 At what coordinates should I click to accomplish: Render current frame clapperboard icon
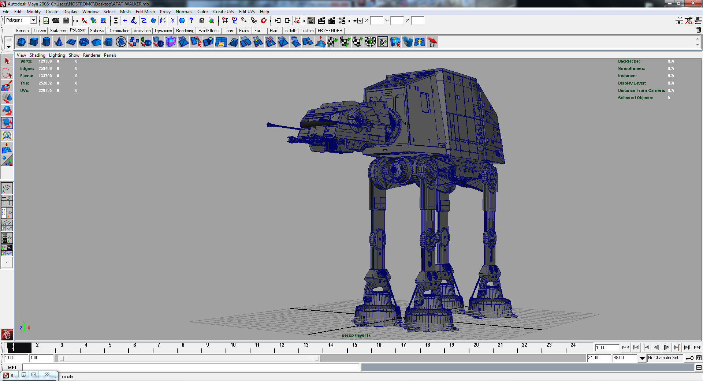tap(321, 20)
